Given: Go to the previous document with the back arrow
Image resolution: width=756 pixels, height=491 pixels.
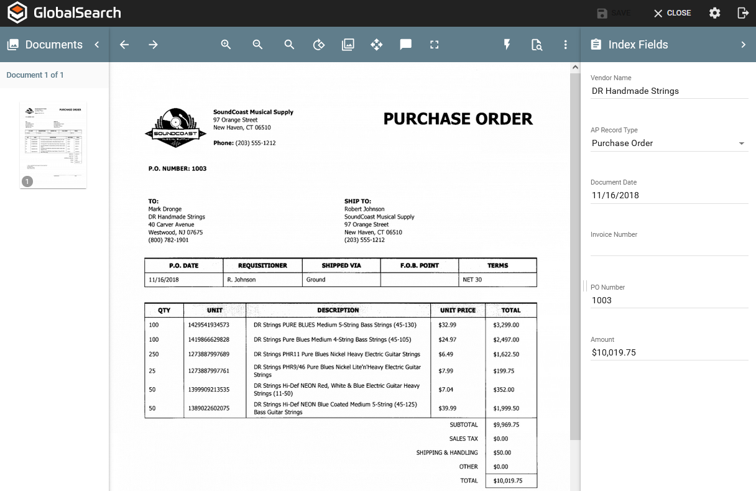Looking at the screenshot, I should tap(124, 45).
